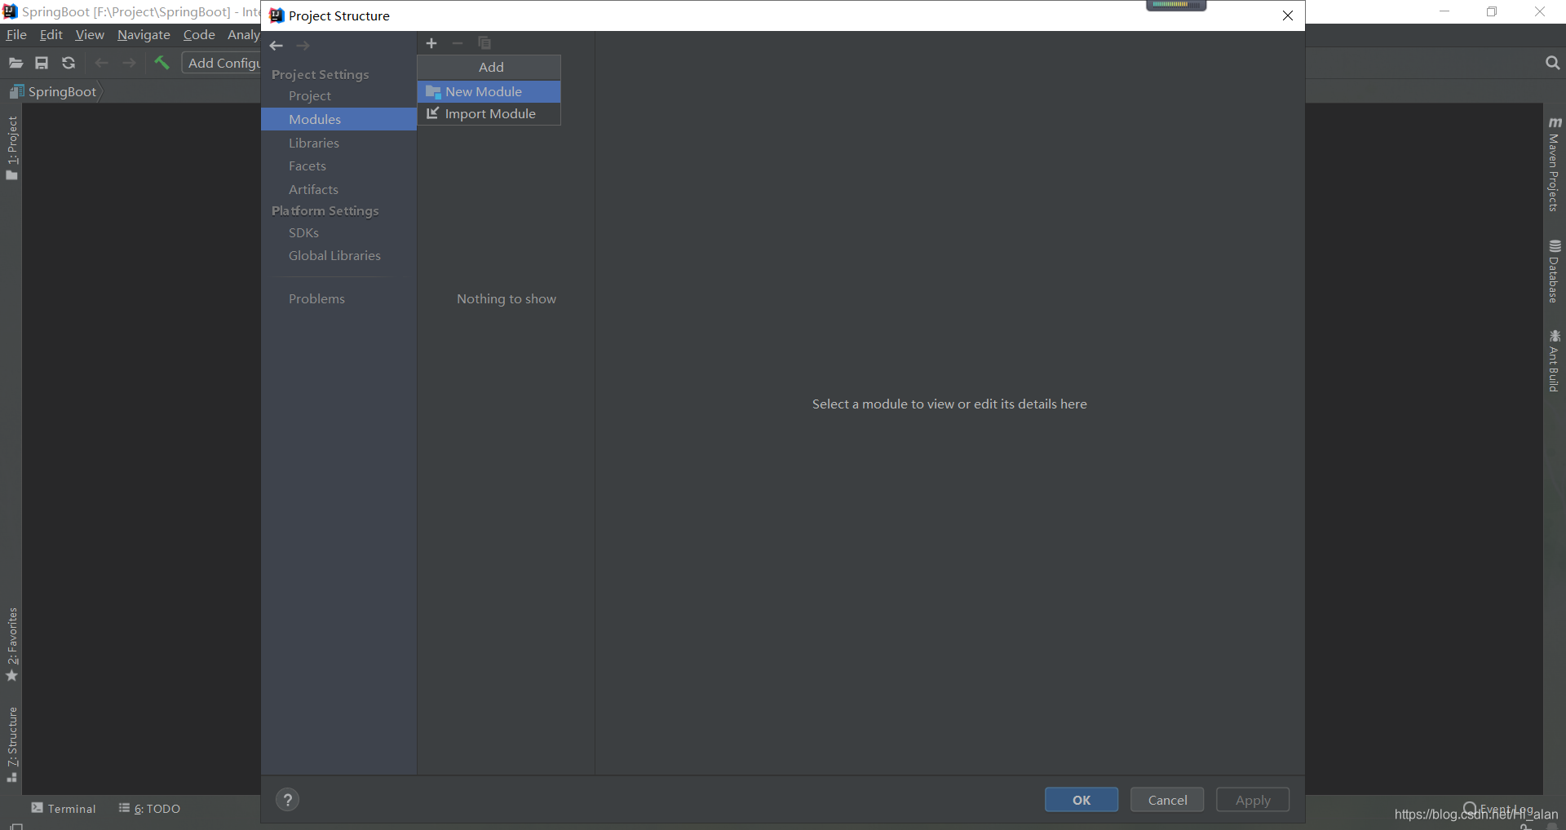1566x830 pixels.
Task: Open the File menu
Action: point(16,34)
